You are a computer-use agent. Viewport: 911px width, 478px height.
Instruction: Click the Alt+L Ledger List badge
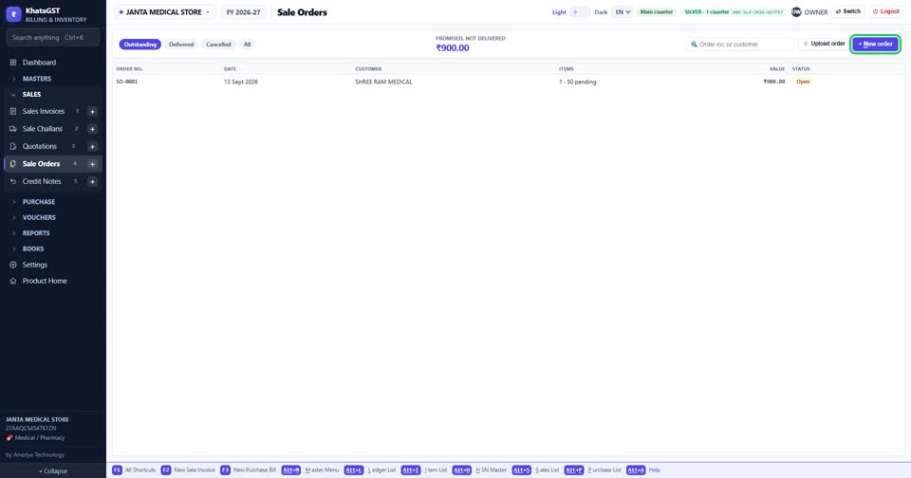353,469
